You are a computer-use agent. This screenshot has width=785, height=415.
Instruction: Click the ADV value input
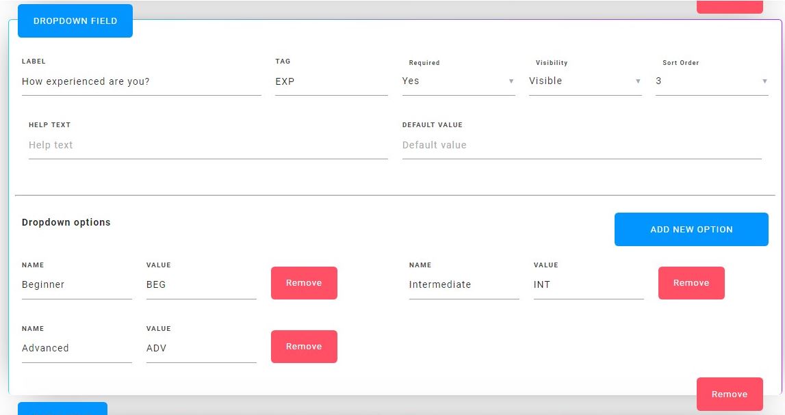(200, 348)
